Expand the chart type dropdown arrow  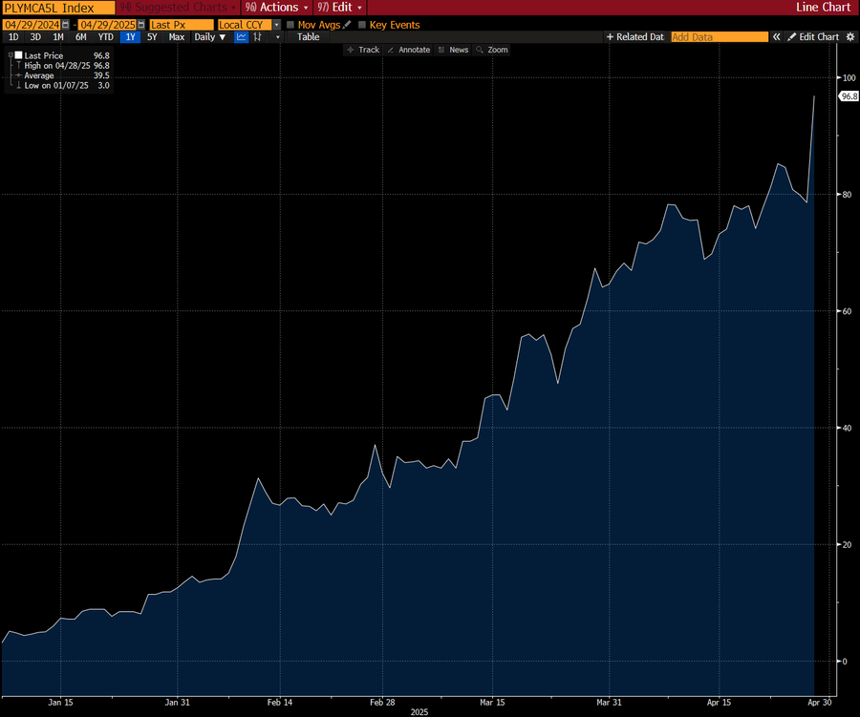pos(278,37)
